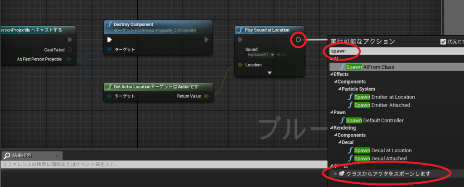Screen dimensions: 464x187
Task: Click the use-selected-asset arrow next to Explosion01
Action: 278,55
